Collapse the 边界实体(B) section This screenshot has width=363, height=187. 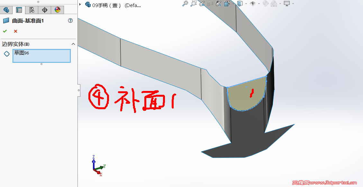tap(73, 44)
